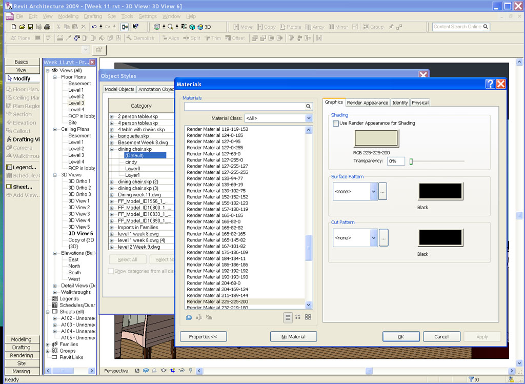
Task: Click the search magnifier in Materials
Action: [309, 107]
